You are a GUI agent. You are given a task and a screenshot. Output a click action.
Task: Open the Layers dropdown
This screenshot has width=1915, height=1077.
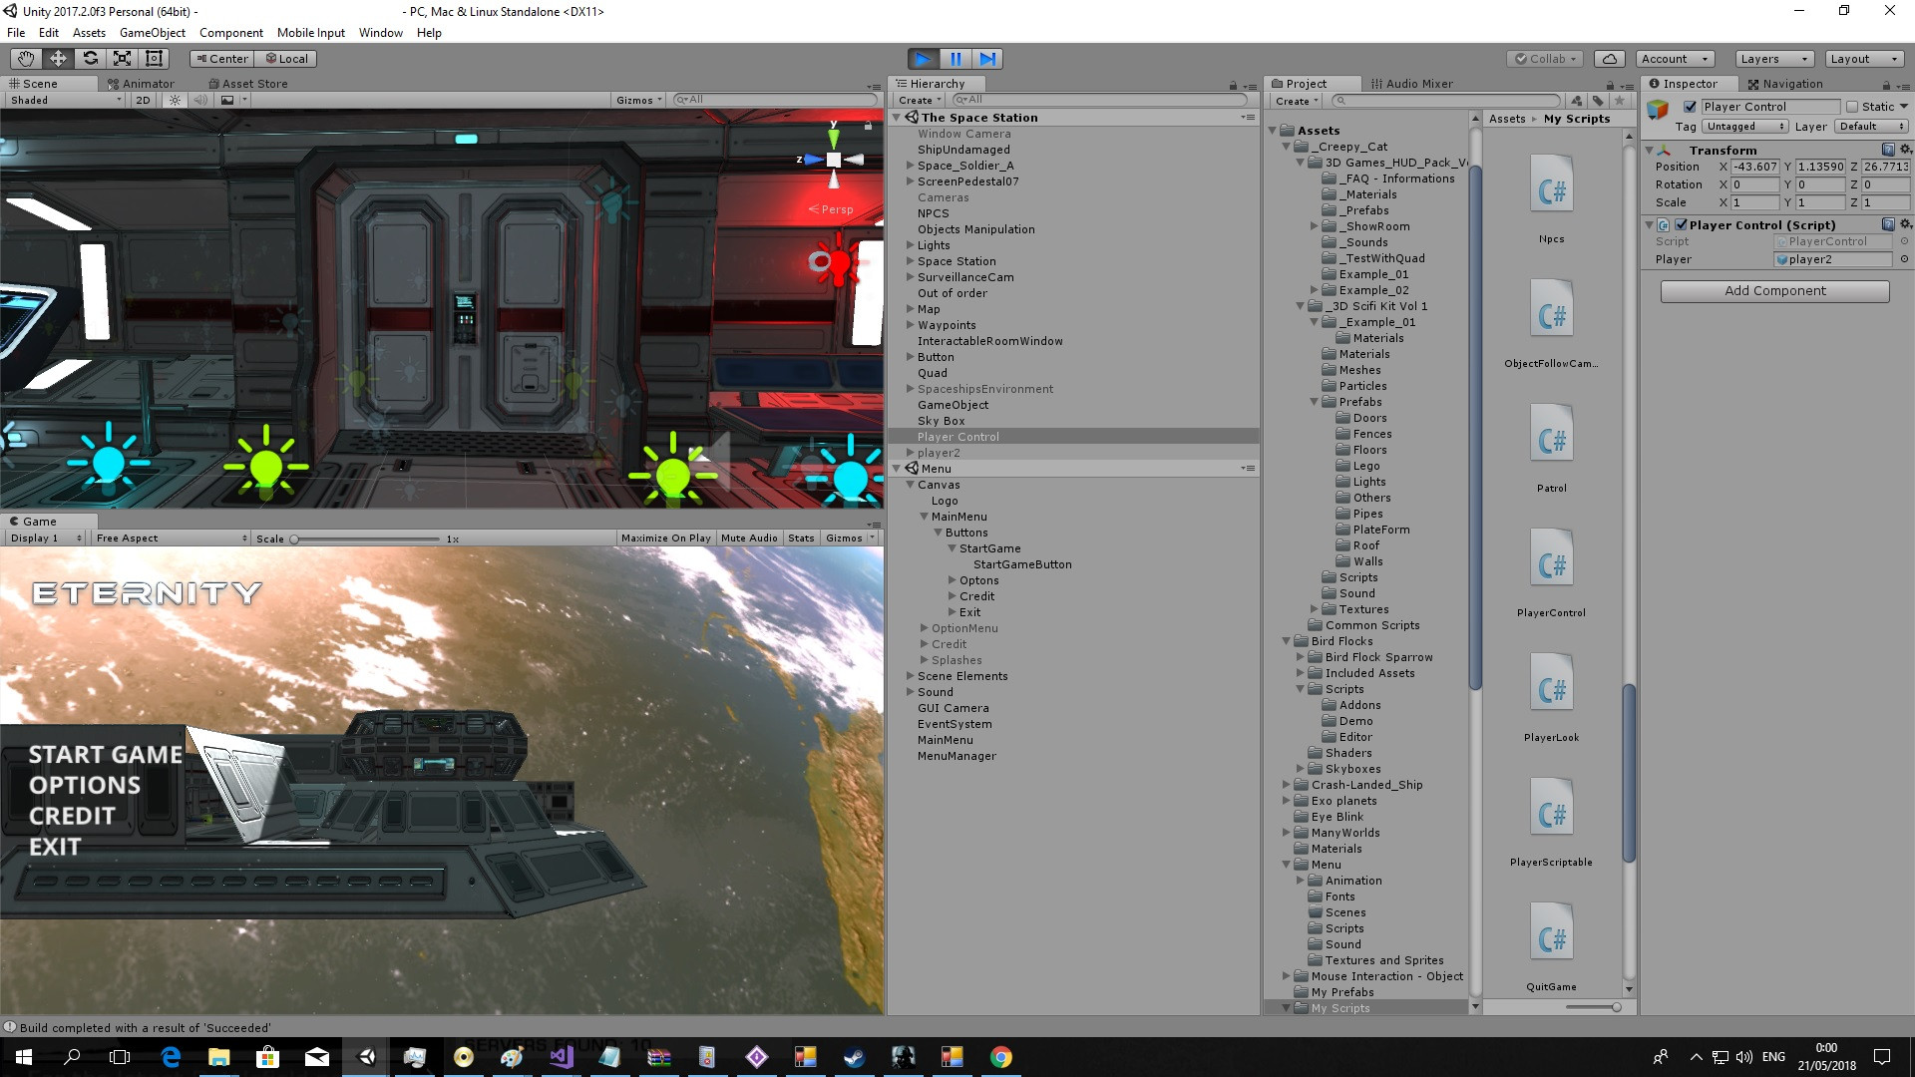click(1773, 59)
